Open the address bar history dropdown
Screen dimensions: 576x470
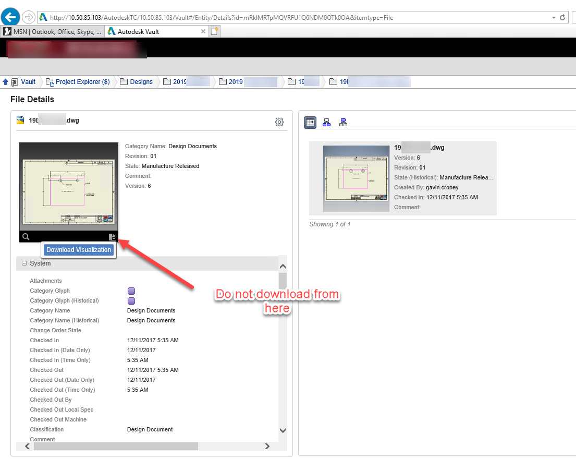click(553, 17)
